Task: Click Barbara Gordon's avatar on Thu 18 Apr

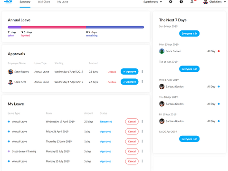Action: click(x=161, y=104)
